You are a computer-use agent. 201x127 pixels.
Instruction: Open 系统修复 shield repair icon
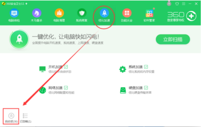pos(82,13)
